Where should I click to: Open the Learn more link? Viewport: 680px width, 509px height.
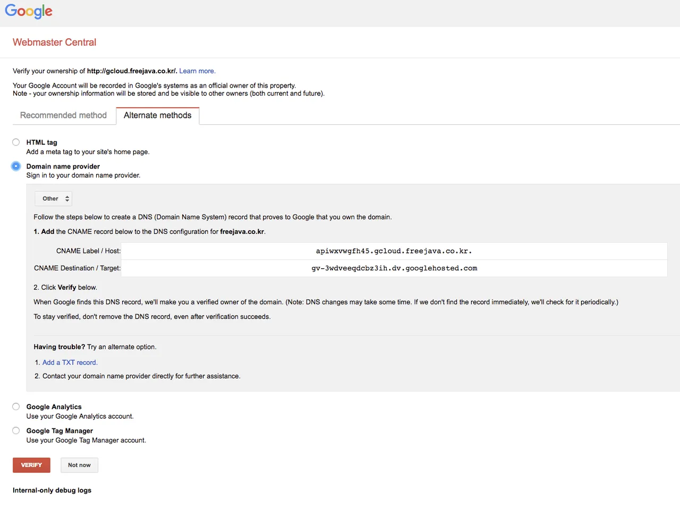pos(197,71)
